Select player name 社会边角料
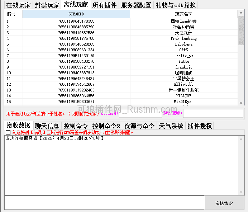Screen dimensions: 248x212 [x=183, y=27]
